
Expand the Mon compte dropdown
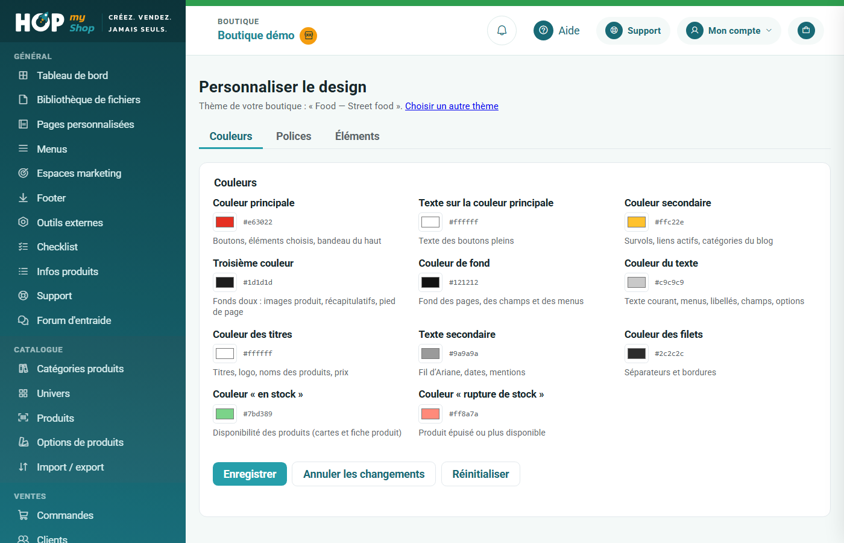(729, 30)
